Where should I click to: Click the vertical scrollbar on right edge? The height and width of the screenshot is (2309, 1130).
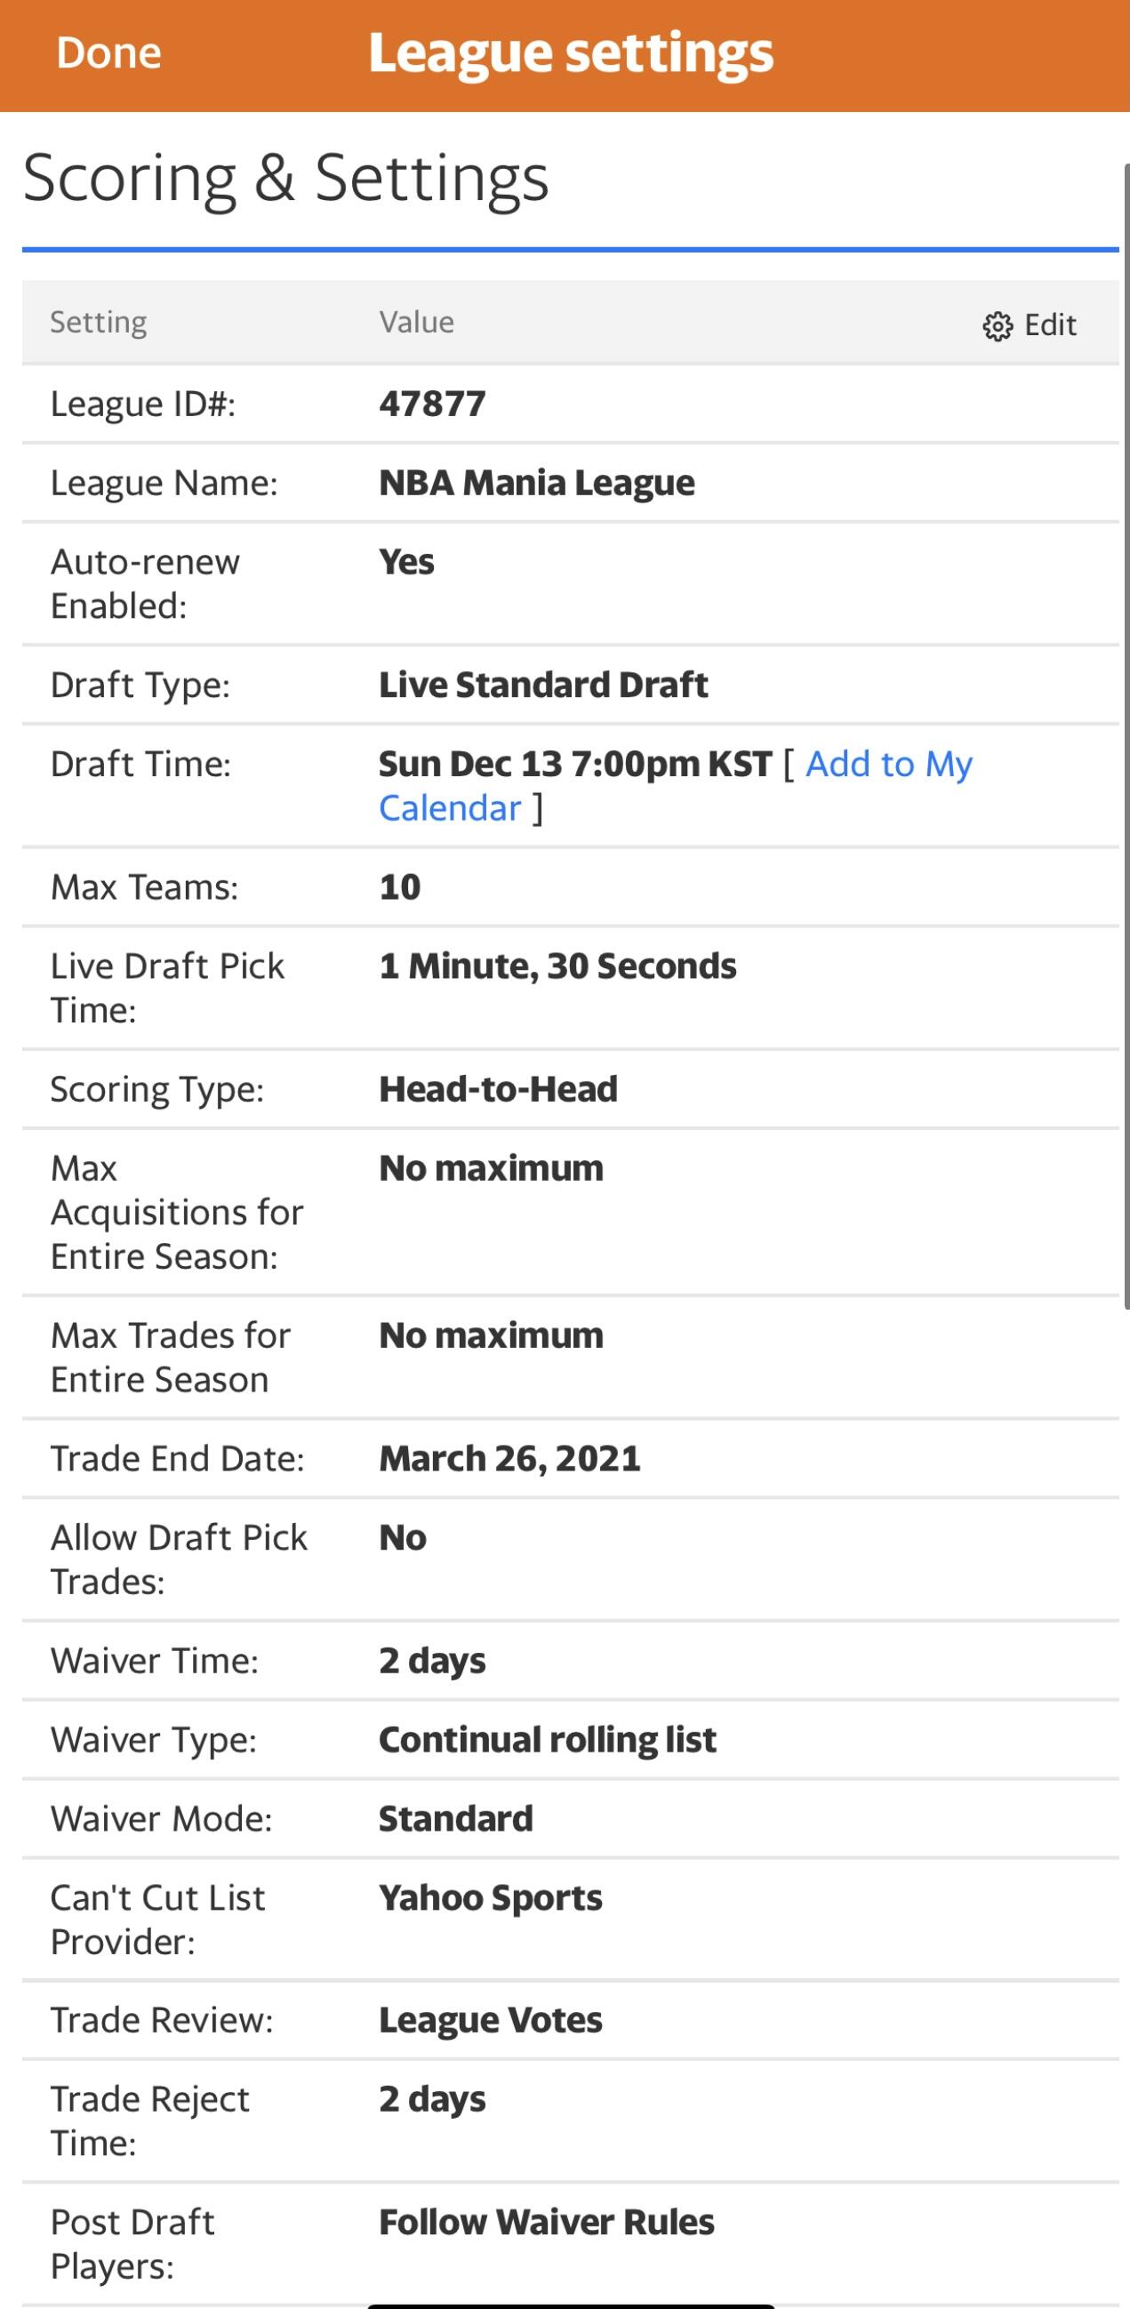(1126, 735)
